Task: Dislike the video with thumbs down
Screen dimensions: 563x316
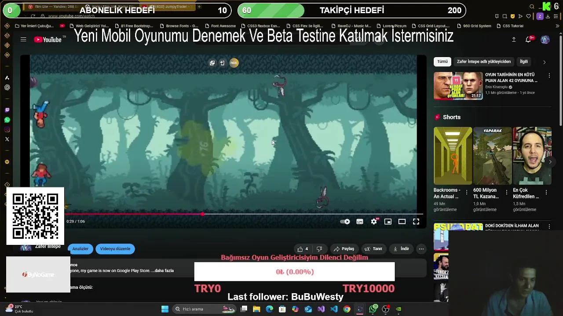Action: 320,249
